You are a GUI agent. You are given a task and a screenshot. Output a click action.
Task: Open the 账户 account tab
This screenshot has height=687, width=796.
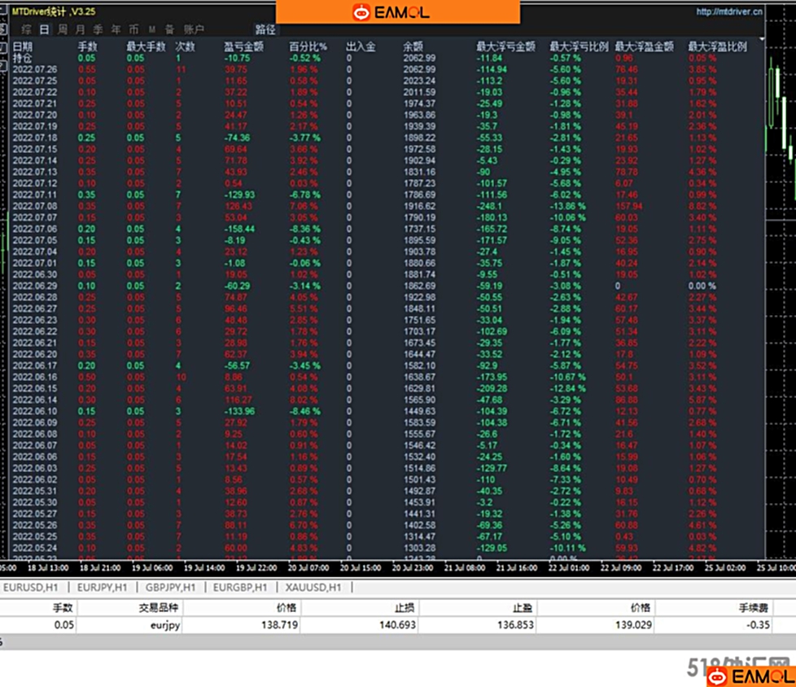(195, 29)
